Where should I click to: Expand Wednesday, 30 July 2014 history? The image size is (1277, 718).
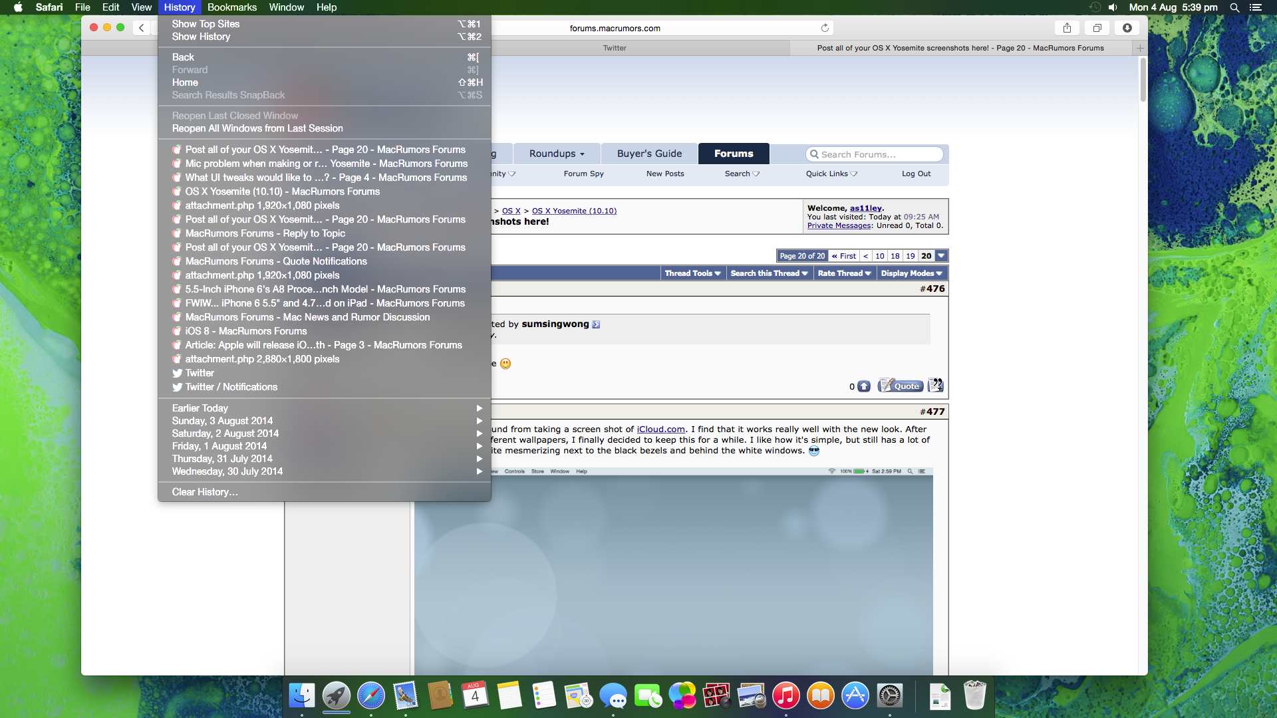pyautogui.click(x=325, y=471)
